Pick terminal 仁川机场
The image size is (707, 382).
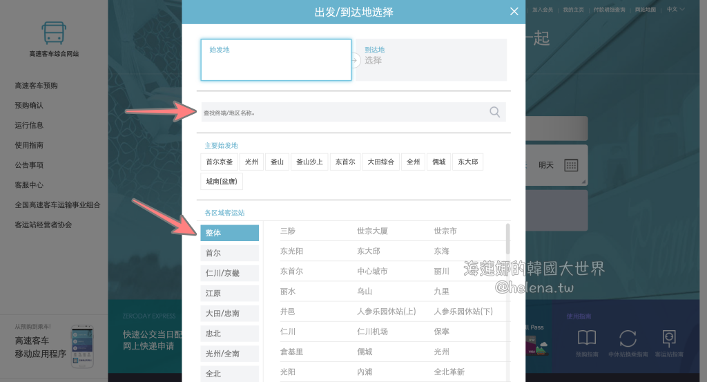click(x=372, y=332)
